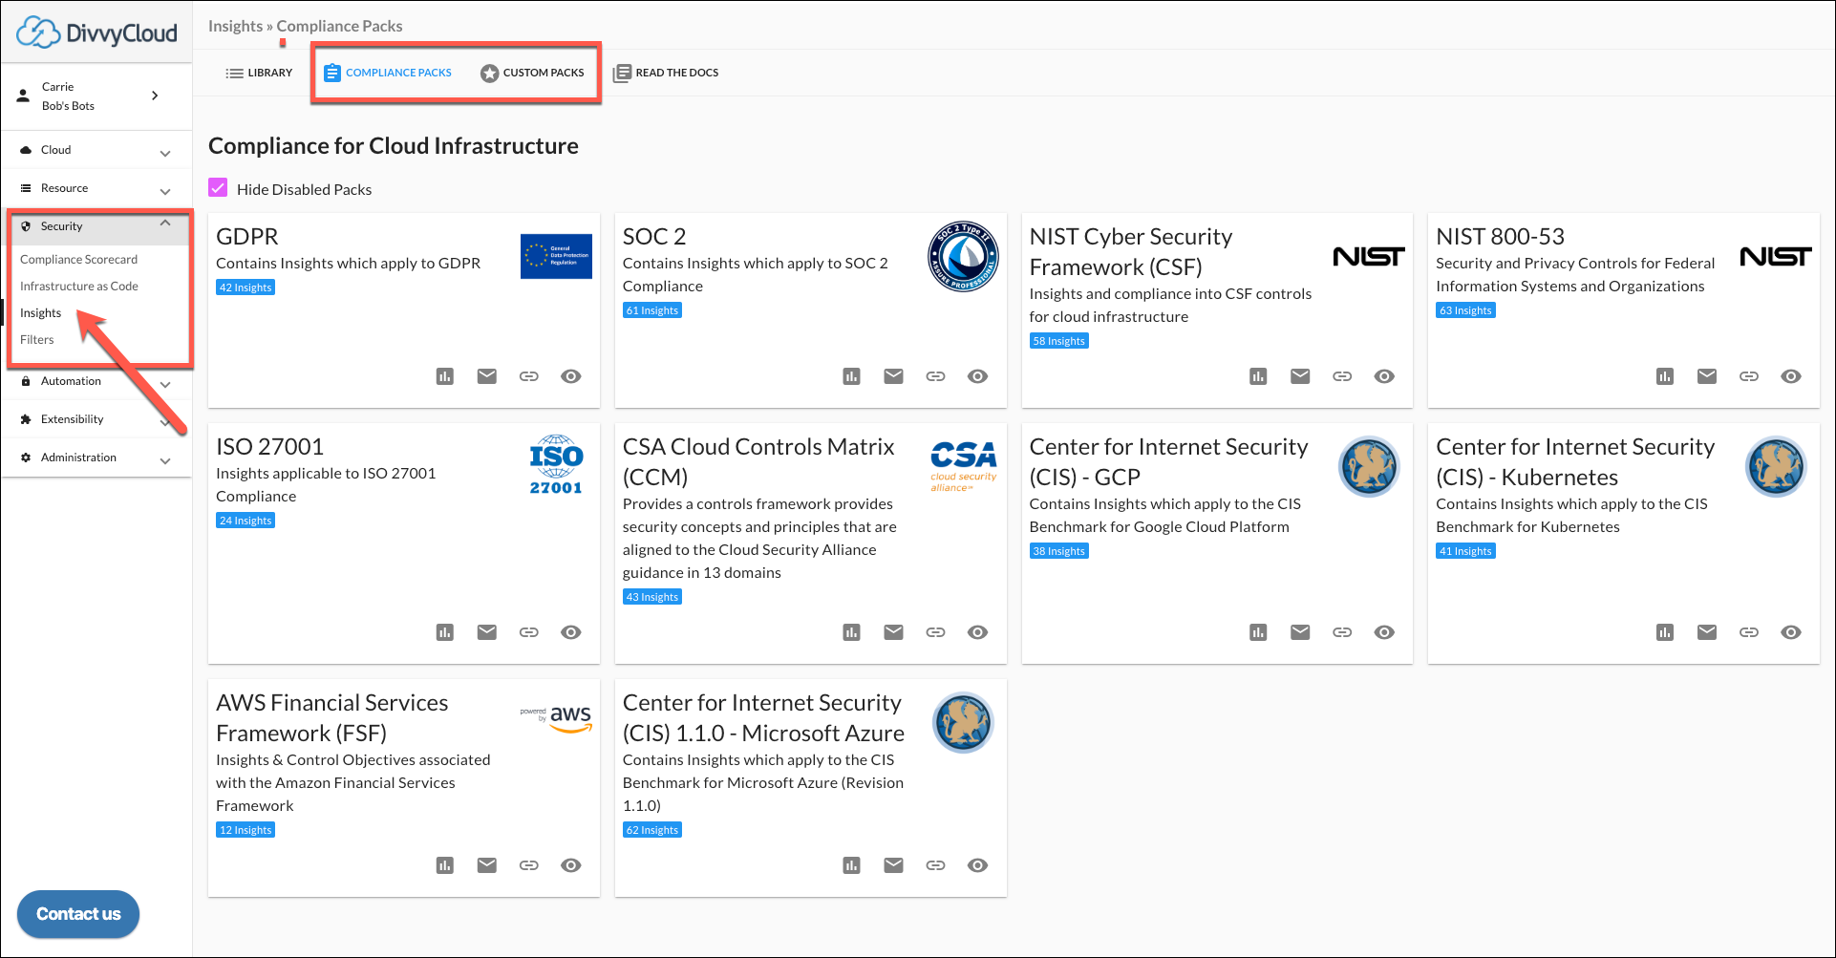Email the CIS Kubernetes pack report
The image size is (1836, 958).
coord(1707,632)
